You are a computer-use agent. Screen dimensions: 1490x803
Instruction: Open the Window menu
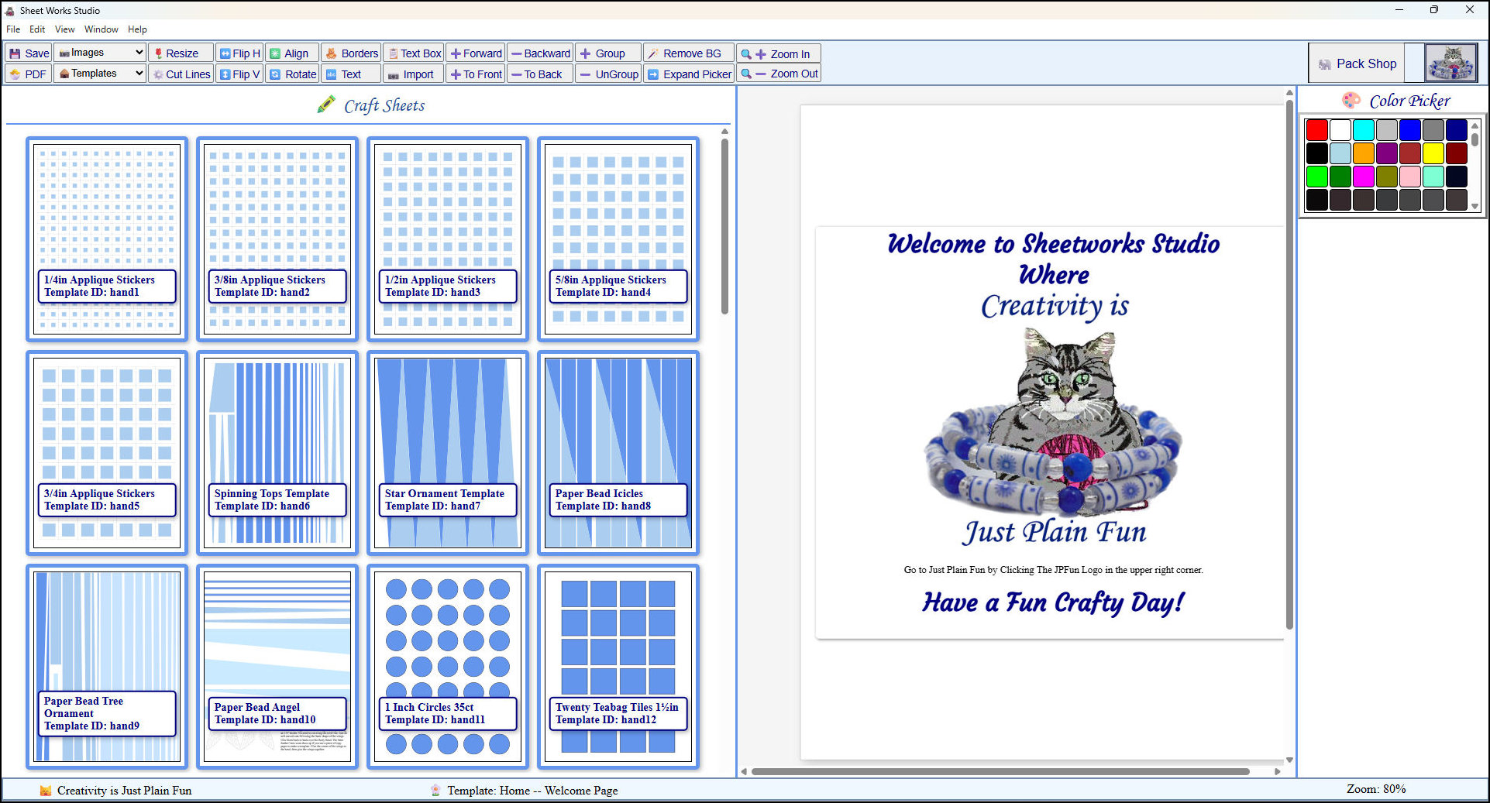pyautogui.click(x=101, y=29)
